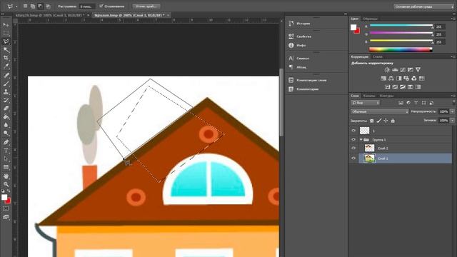Select the Healing Brush tool

pyautogui.click(x=6, y=75)
